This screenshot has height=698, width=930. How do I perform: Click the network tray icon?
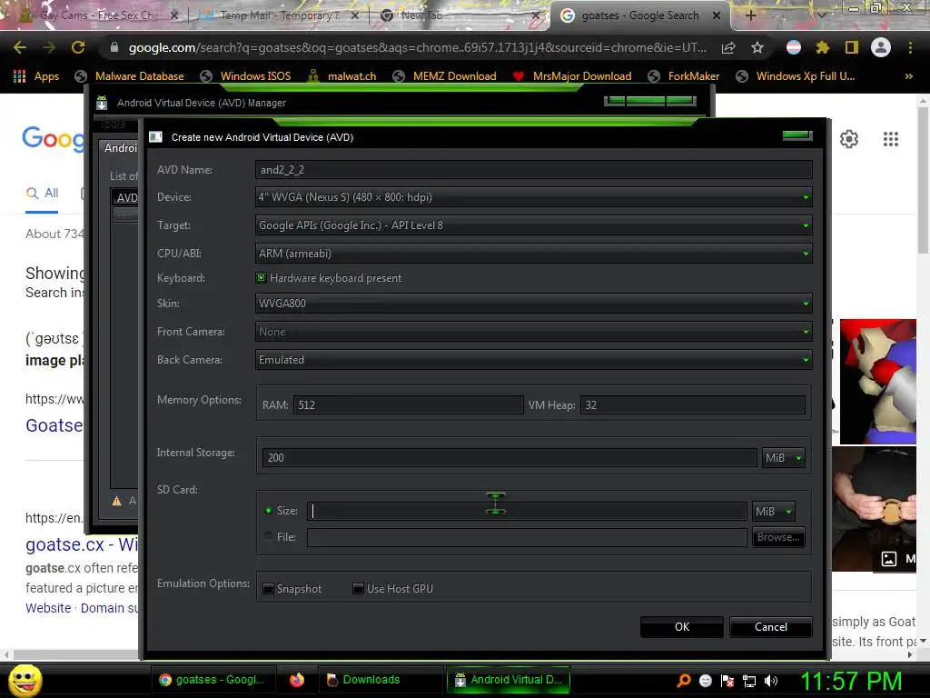tap(749, 681)
